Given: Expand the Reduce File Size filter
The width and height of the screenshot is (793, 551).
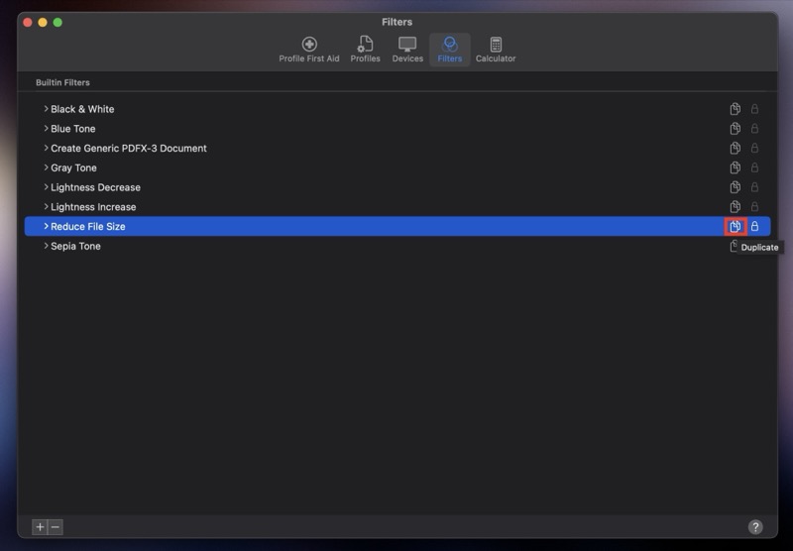Looking at the screenshot, I should pyautogui.click(x=46, y=227).
